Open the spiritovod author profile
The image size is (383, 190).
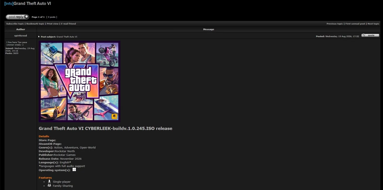tap(21, 36)
